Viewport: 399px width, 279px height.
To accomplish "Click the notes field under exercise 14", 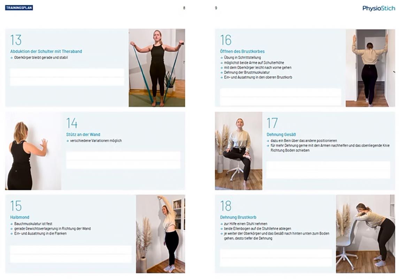I will [x=123, y=160].
